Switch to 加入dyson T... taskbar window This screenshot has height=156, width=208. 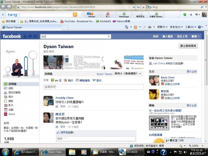(25, 152)
